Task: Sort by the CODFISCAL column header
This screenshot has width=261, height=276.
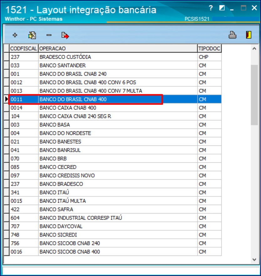Action: tap(23, 48)
